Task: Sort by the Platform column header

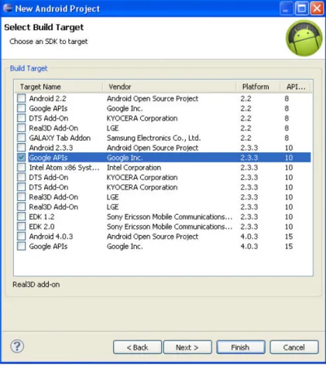Action: [258, 87]
